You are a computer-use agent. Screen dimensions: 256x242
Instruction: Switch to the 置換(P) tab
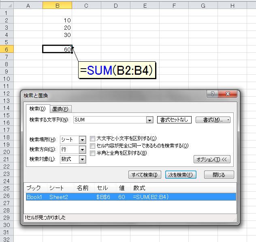pos(60,109)
